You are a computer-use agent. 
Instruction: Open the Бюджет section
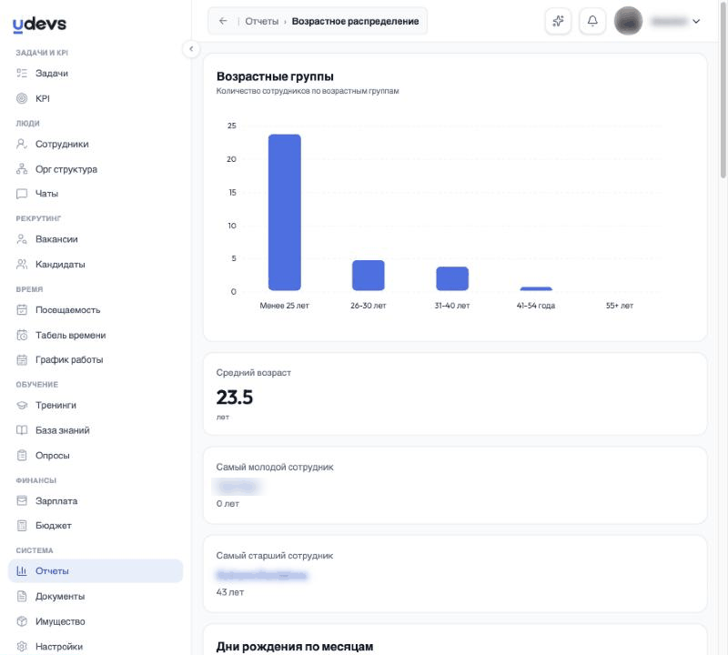pyautogui.click(x=96, y=526)
